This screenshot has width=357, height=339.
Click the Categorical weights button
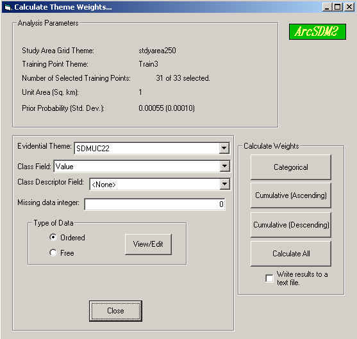291,167
